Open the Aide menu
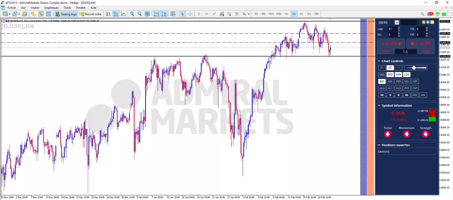This screenshot has width=453, height=200. (93, 7)
